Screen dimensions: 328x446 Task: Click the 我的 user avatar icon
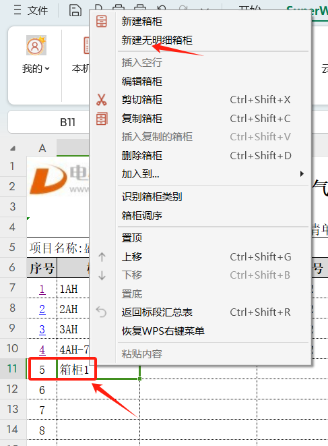(x=36, y=45)
